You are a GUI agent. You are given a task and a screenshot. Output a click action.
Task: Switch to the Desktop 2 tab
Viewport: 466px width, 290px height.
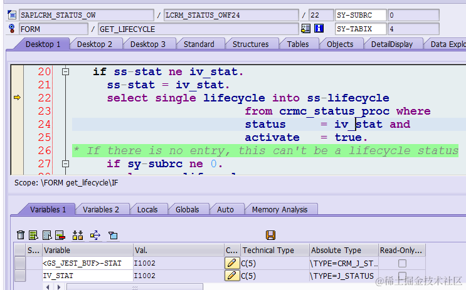point(95,44)
